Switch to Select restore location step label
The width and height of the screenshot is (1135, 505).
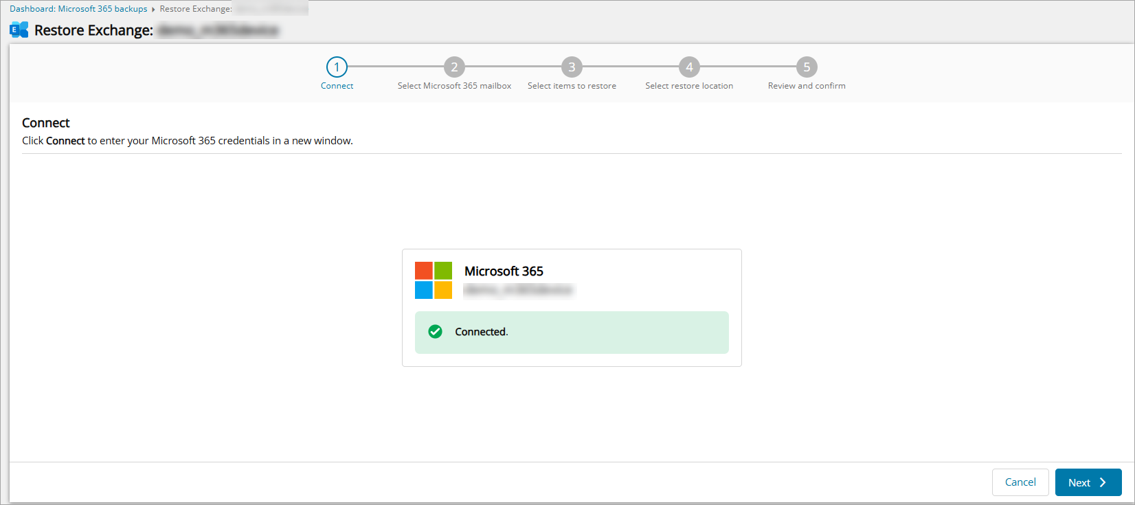pyautogui.click(x=689, y=86)
